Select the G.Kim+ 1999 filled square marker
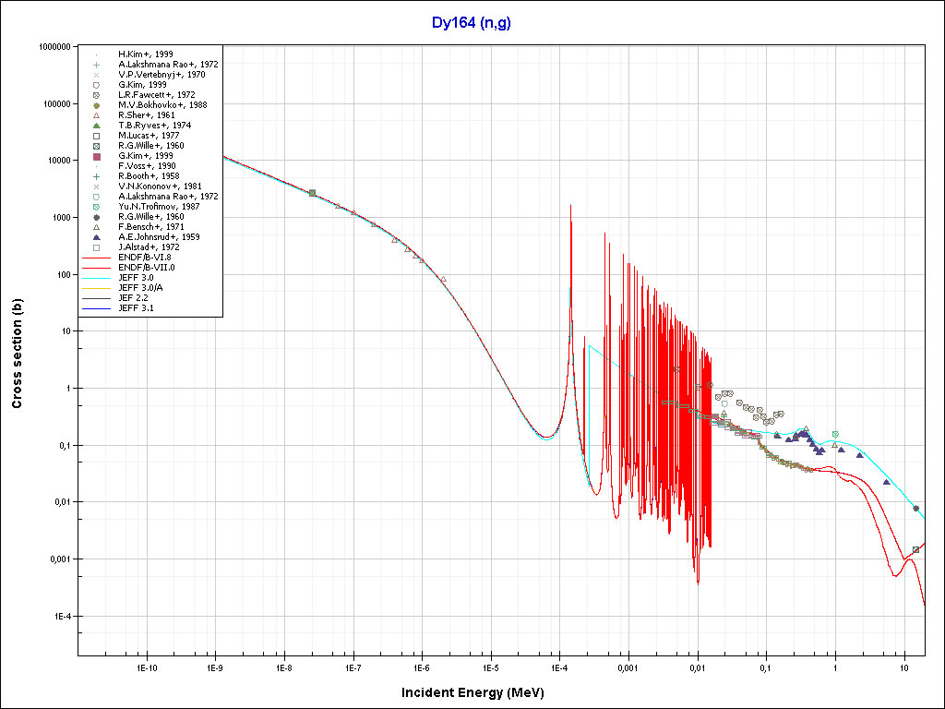Viewport: 945px width, 709px height. click(x=96, y=156)
